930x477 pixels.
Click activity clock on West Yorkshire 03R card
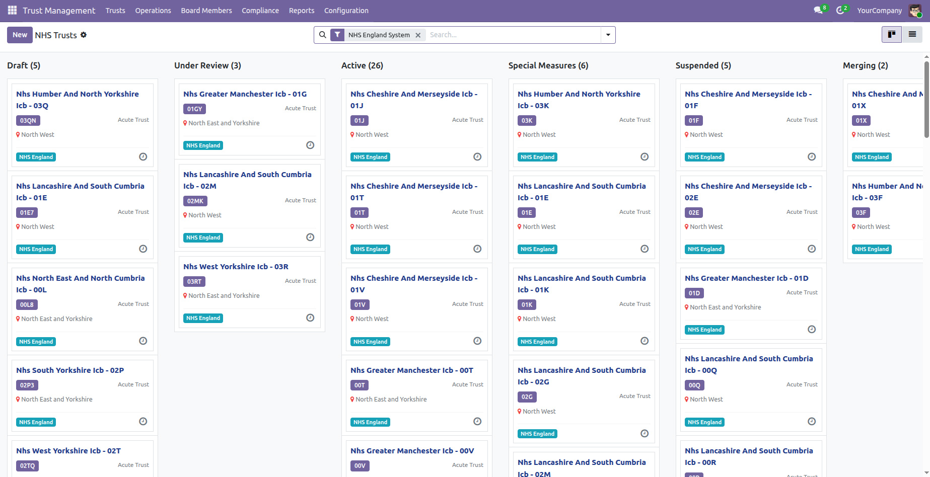click(x=310, y=318)
